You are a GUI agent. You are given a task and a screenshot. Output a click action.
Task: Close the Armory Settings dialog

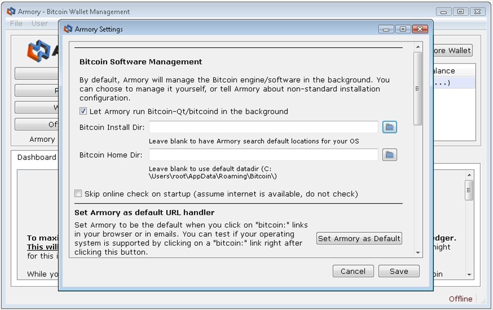click(x=420, y=29)
